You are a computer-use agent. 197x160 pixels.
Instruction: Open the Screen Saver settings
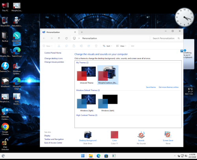168,138
